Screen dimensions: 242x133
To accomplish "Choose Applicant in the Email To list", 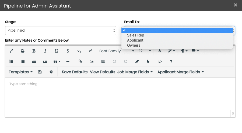I will coord(135,40).
